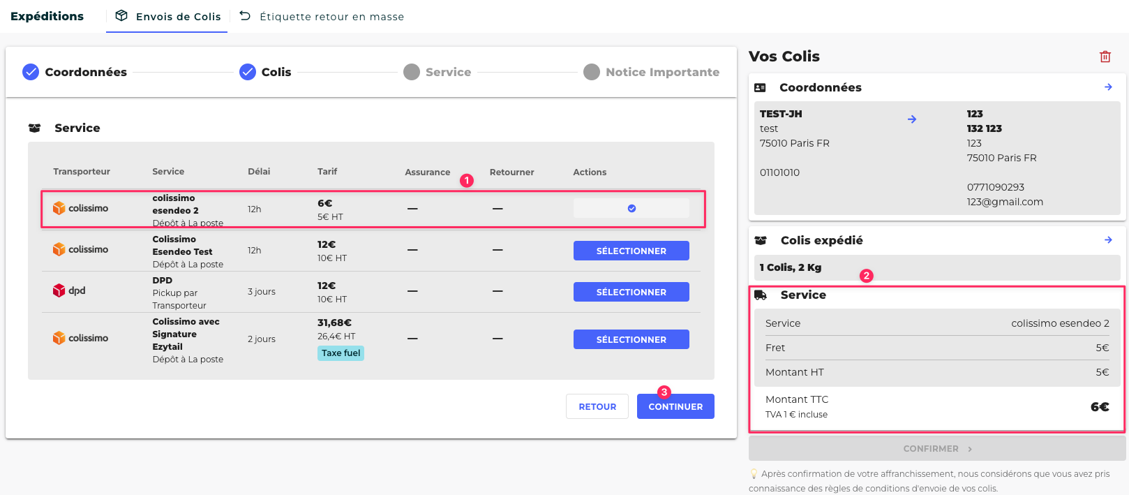Click the truck icon in Service summary
This screenshot has height=495, width=1129.
761,295
